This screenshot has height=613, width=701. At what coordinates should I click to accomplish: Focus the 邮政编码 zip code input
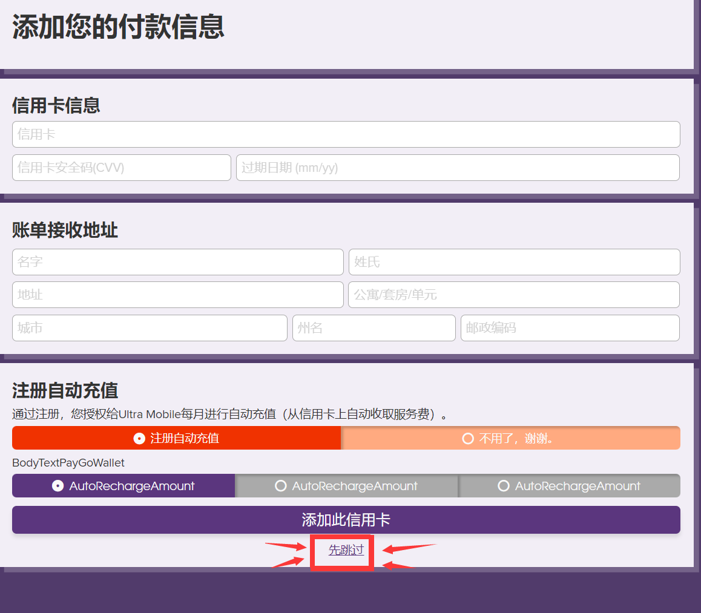click(x=570, y=328)
